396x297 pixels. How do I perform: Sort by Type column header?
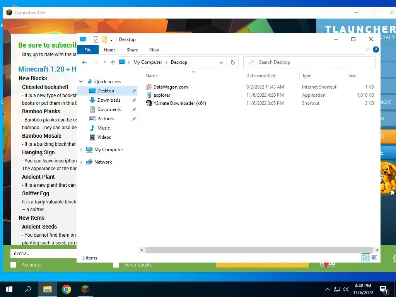[x=307, y=76]
